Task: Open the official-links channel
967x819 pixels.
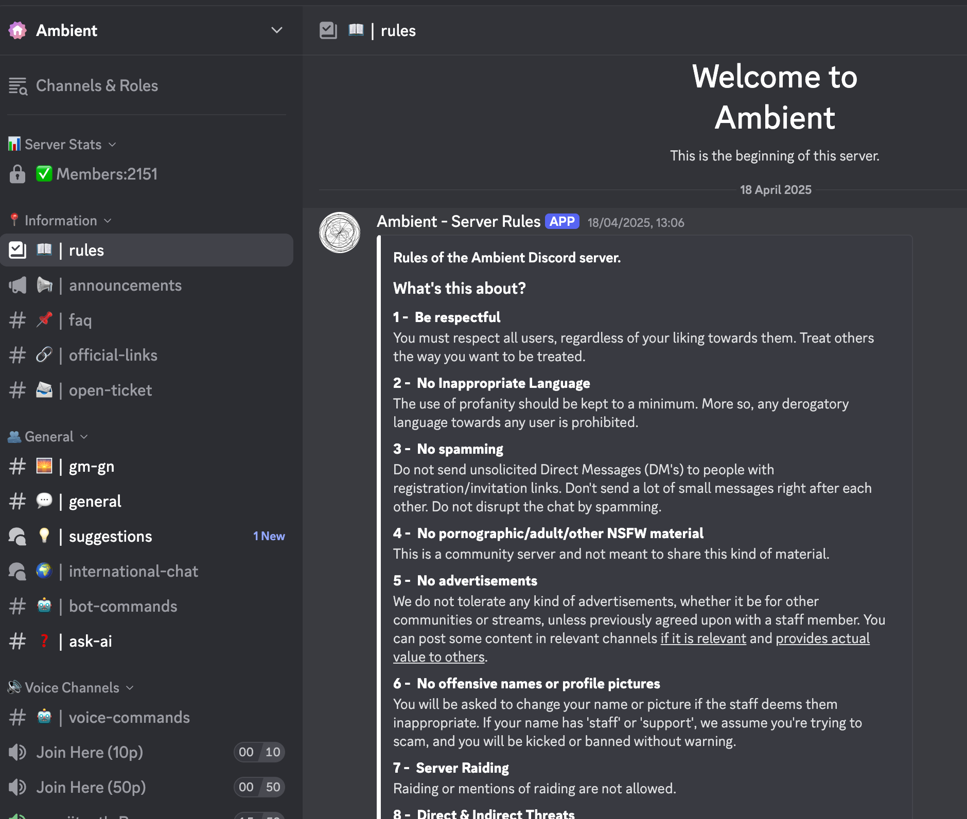Action: [x=113, y=355]
